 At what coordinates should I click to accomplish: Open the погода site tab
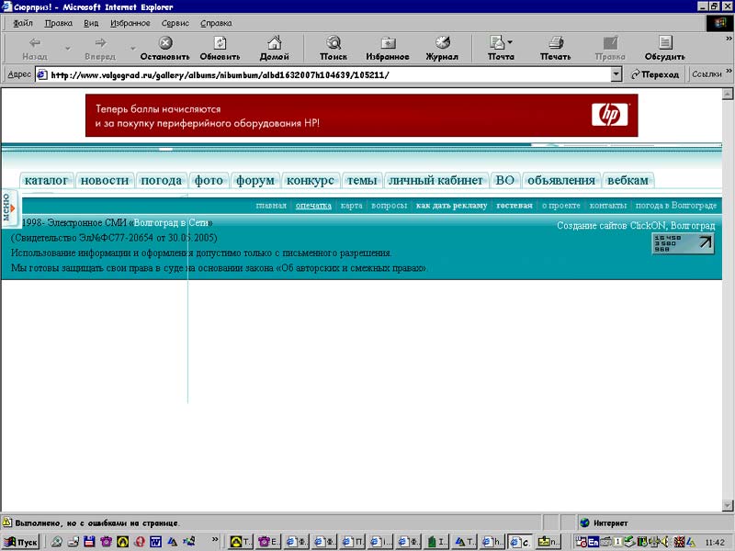click(x=161, y=180)
